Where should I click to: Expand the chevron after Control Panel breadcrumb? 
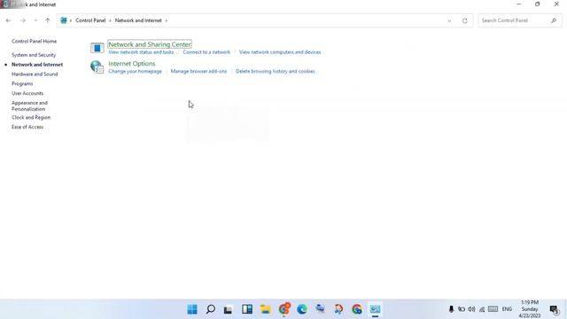click(x=110, y=20)
